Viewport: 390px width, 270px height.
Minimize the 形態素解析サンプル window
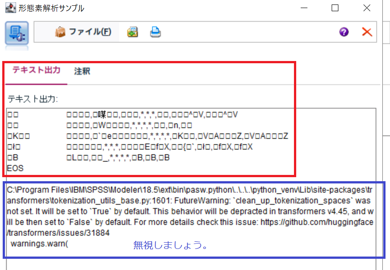[304, 8]
